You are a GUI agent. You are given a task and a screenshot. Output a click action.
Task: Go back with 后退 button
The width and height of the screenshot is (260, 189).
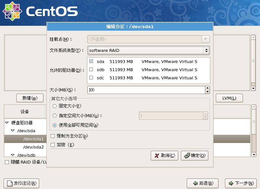pos(202,183)
